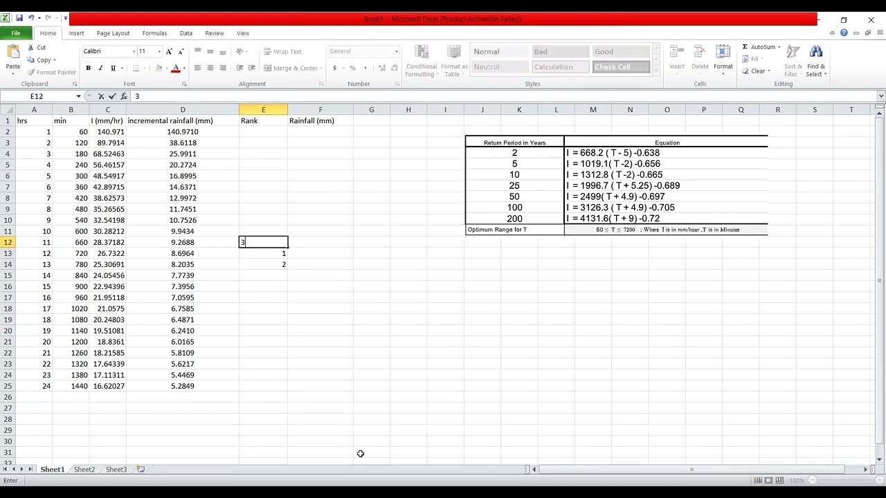Image resolution: width=886 pixels, height=498 pixels.
Task: Confirm entry with formula bar checkmark
Action: (112, 96)
